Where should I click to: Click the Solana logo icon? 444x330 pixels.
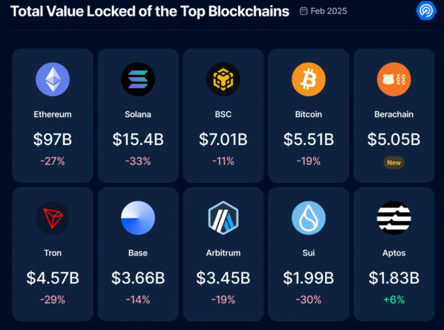[x=138, y=80]
